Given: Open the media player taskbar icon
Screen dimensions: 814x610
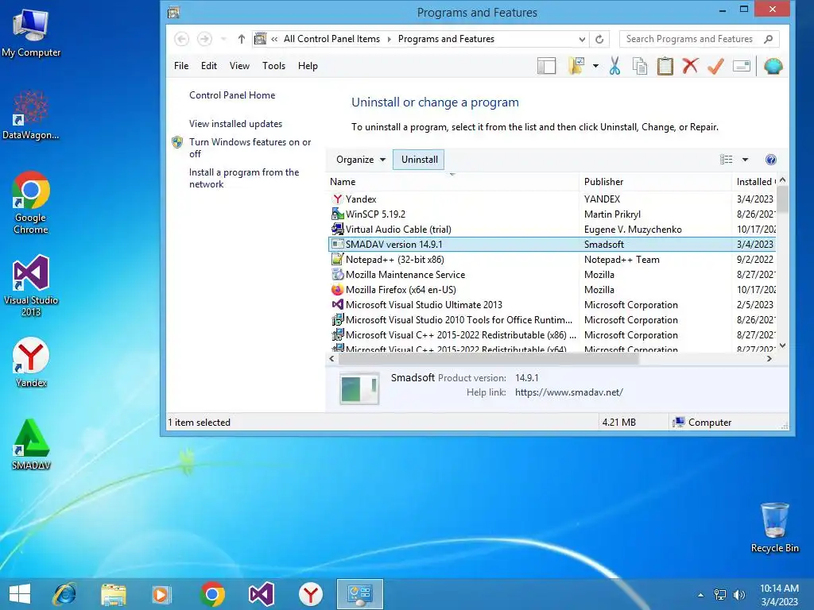Looking at the screenshot, I should click(161, 594).
